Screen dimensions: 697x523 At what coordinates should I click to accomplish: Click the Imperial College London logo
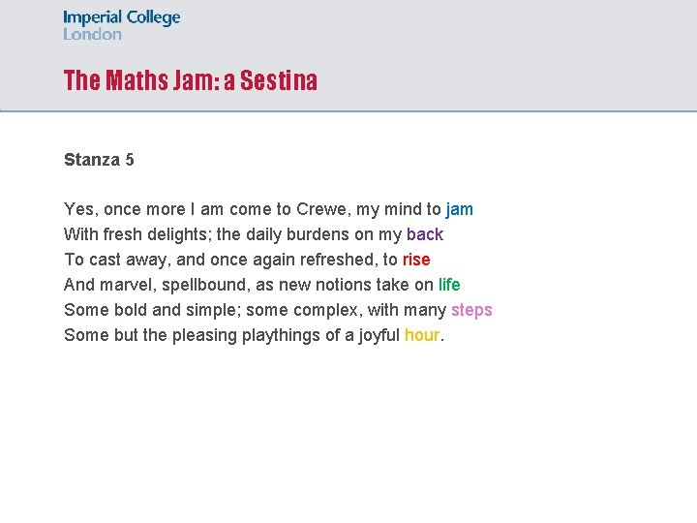tap(121, 25)
